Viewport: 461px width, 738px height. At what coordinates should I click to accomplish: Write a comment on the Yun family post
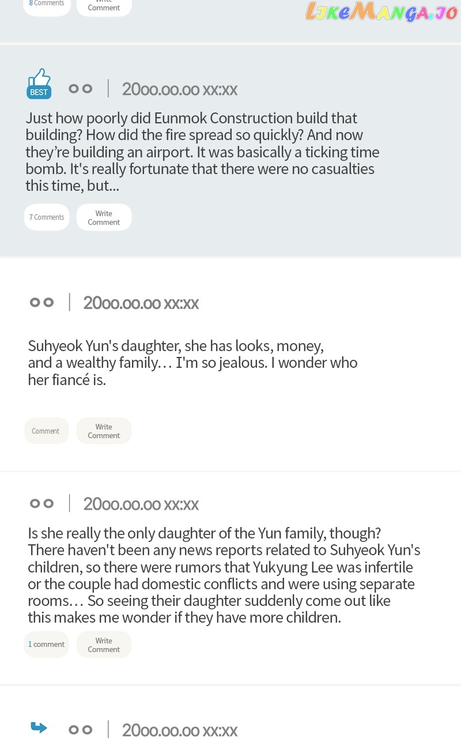click(x=104, y=645)
